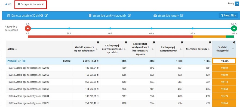Screen dimensions: 240x107
Task: Toggle sort arrow on '% udział dostępności'
Action: [233, 49]
